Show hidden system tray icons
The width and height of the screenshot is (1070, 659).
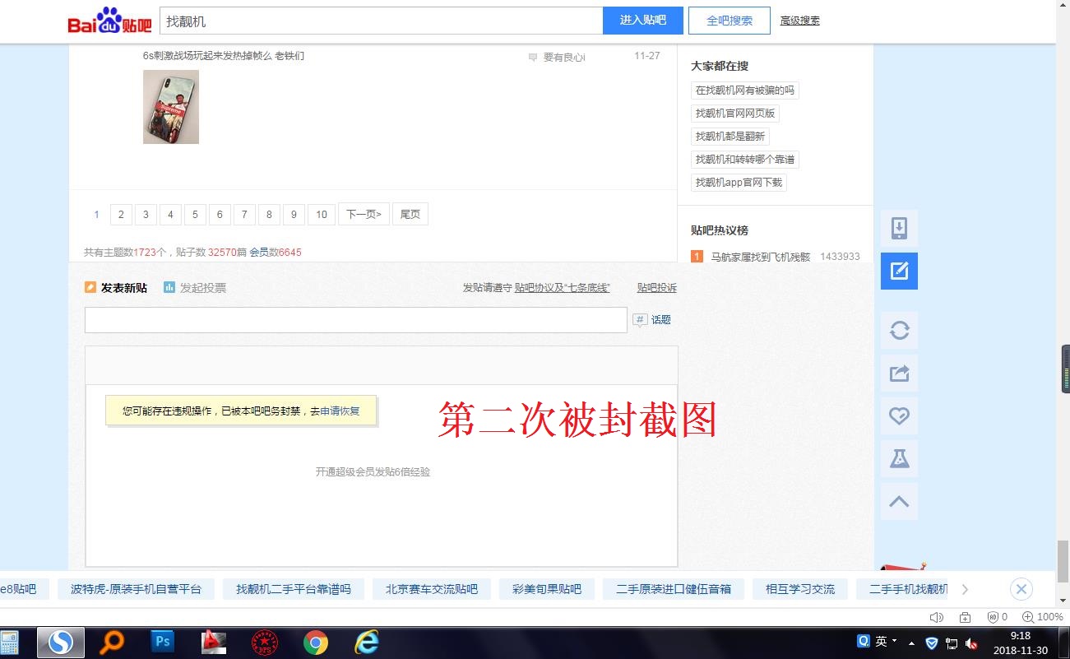[x=911, y=643]
